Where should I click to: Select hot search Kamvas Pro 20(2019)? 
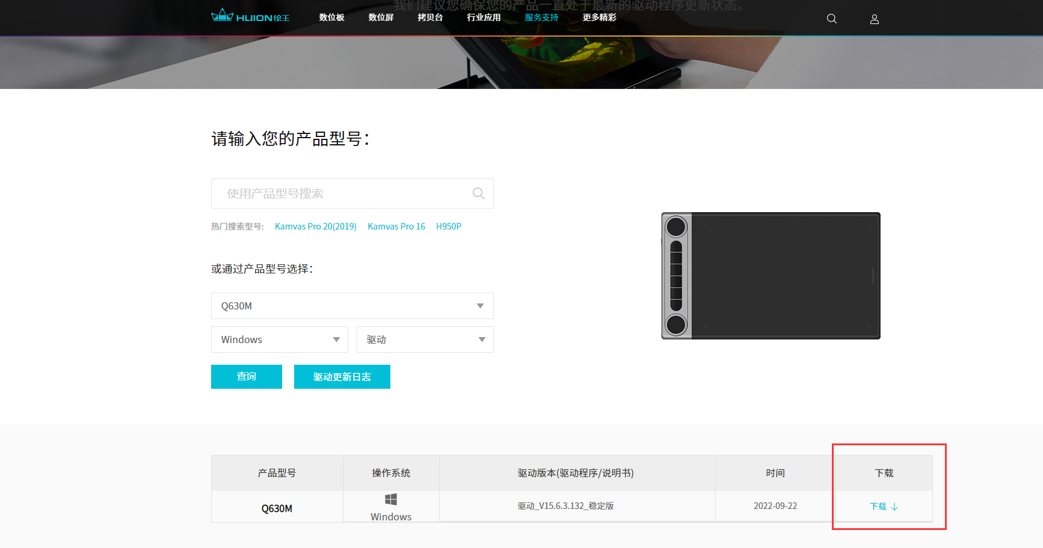pyautogui.click(x=316, y=227)
